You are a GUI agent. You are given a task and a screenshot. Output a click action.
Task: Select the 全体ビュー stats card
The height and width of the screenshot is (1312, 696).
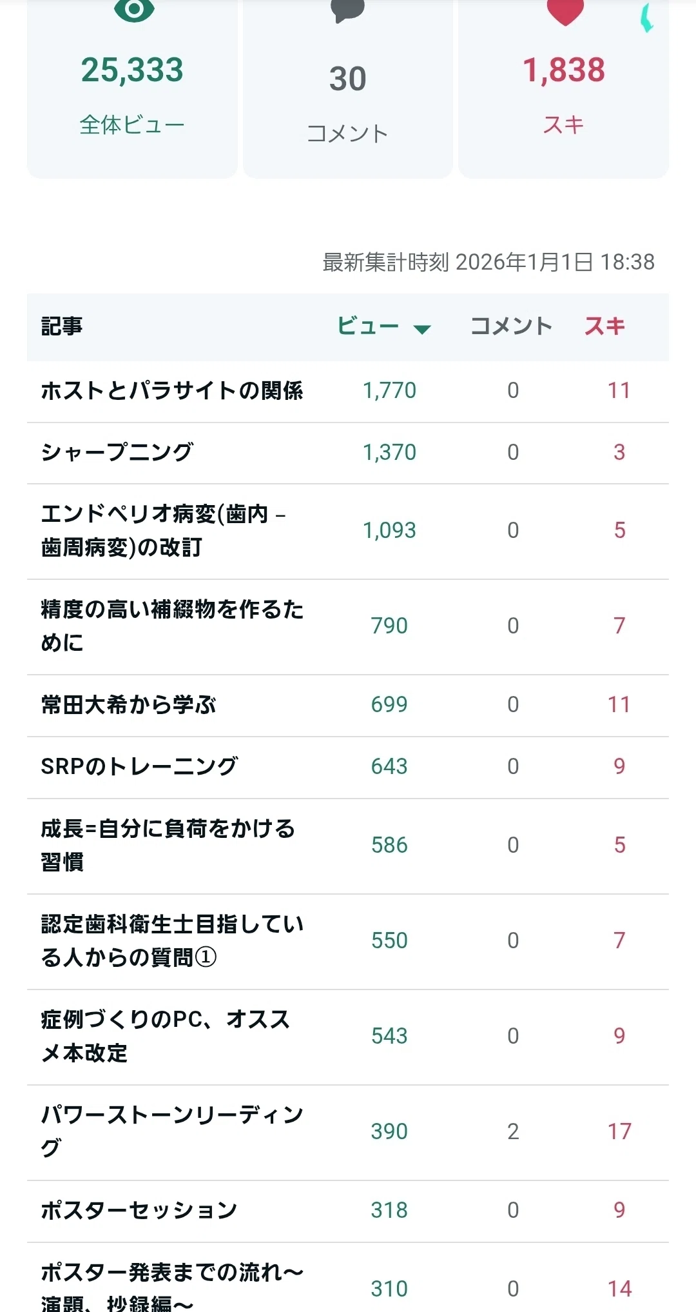(x=132, y=88)
